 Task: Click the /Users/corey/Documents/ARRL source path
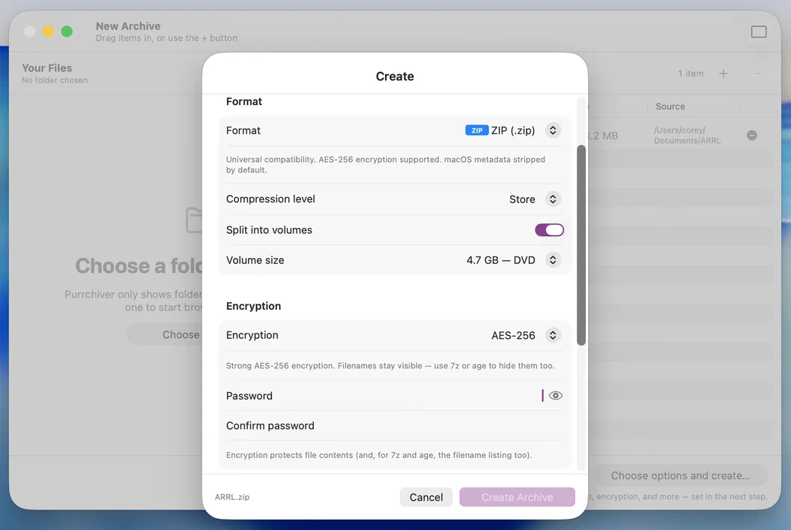pyautogui.click(x=687, y=135)
